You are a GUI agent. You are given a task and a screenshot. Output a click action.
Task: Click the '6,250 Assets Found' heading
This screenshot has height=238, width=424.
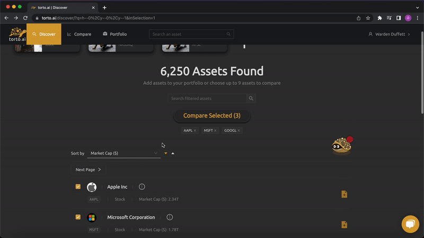coord(211,71)
